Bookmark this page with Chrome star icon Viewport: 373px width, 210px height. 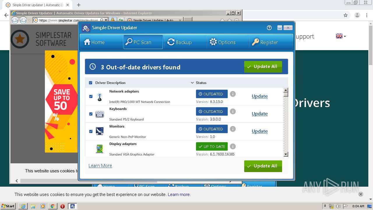(x=346, y=15)
